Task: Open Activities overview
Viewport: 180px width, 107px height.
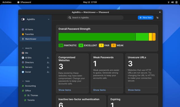Action: 7,2
